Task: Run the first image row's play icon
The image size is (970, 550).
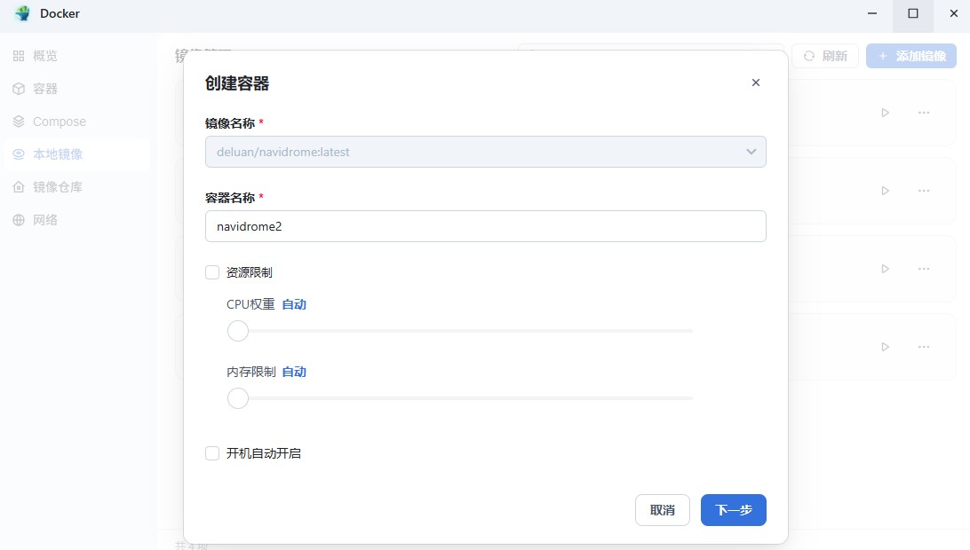Action: coord(886,113)
